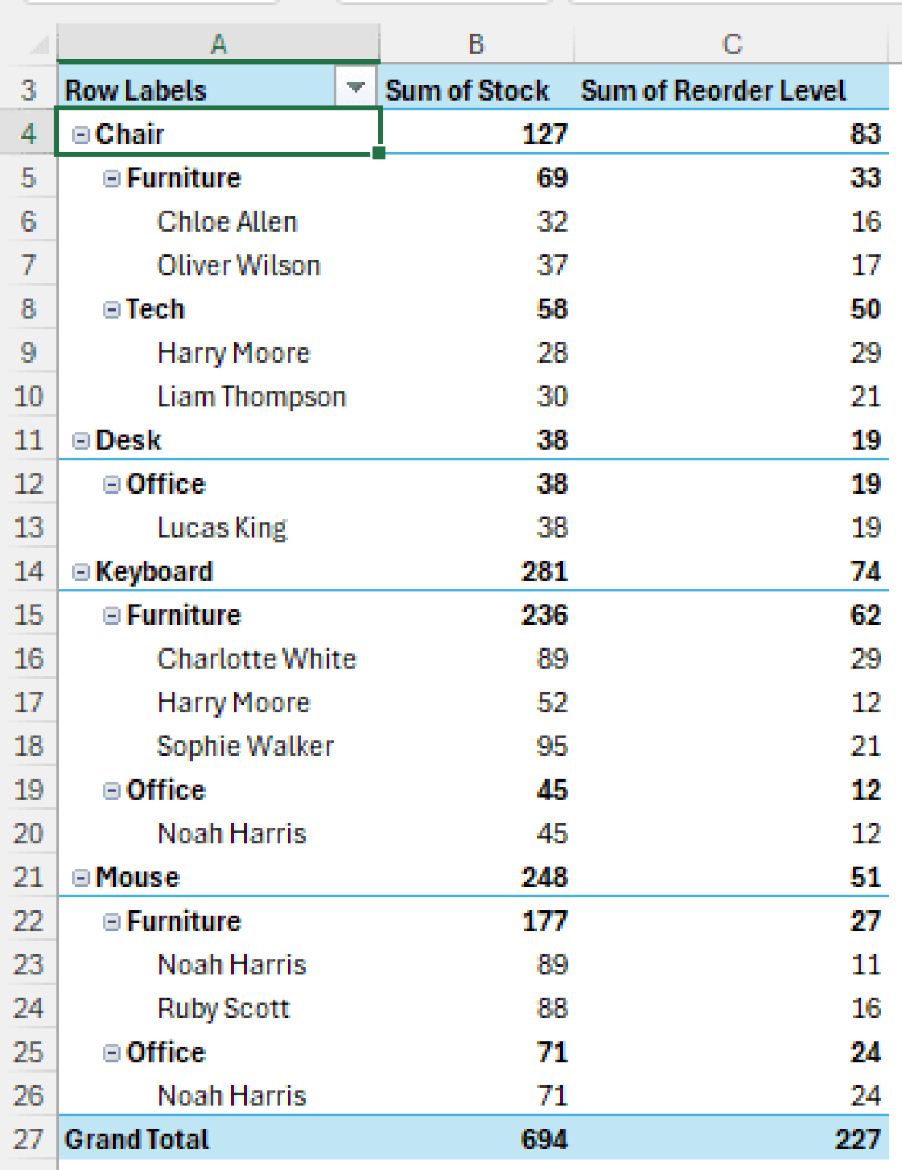902x1170 pixels.
Task: Collapse the Office subgroup under Desk
Action: (x=111, y=484)
